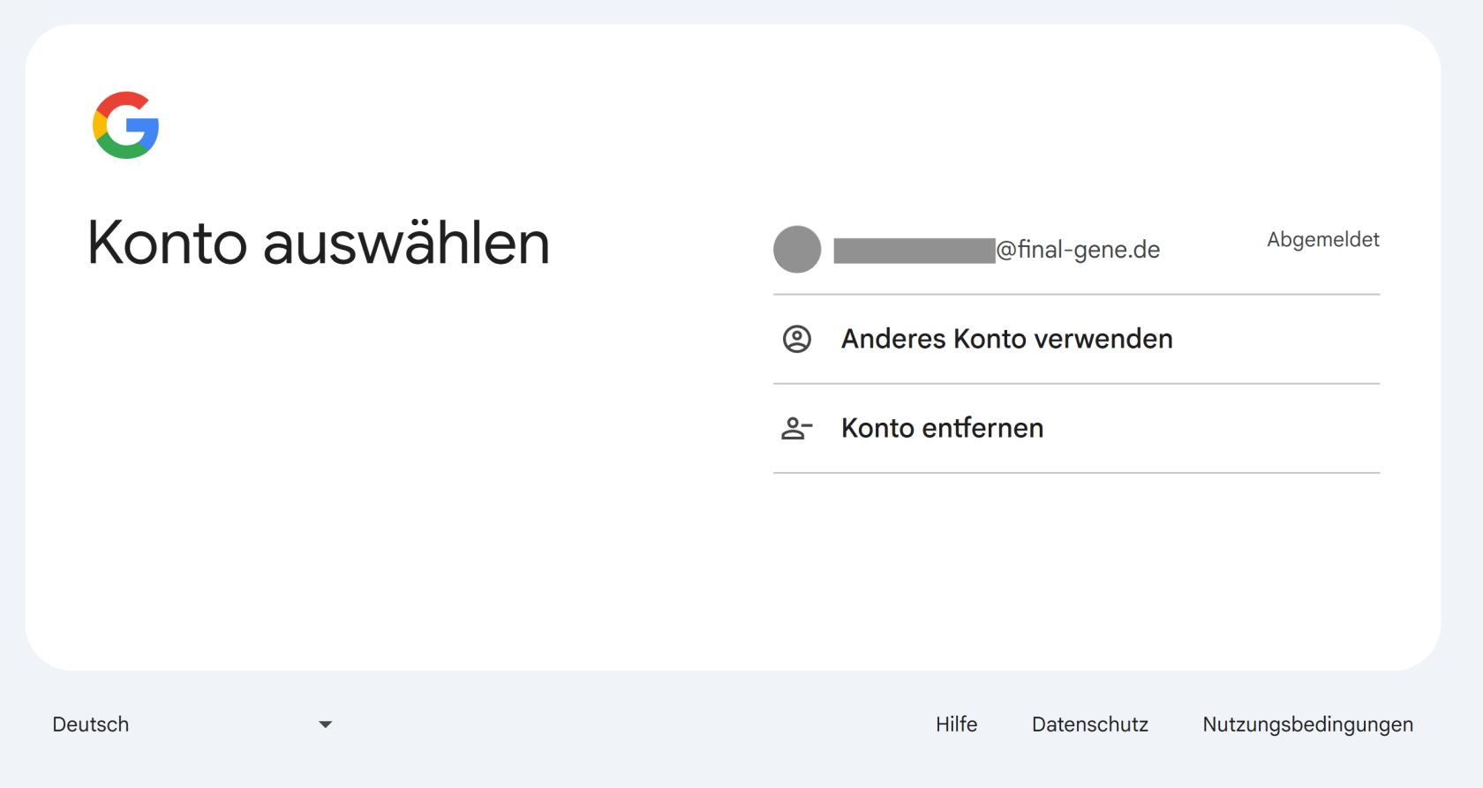Open the Nutzungsbedingungen link

point(1306,724)
